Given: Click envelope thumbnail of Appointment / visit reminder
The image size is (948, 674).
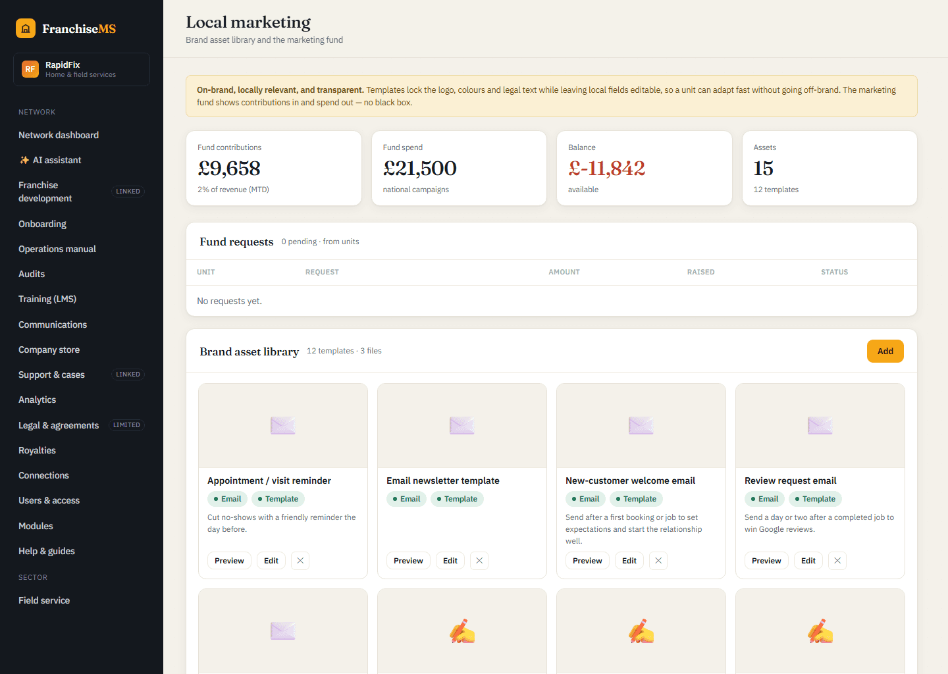Looking at the screenshot, I should pos(283,426).
